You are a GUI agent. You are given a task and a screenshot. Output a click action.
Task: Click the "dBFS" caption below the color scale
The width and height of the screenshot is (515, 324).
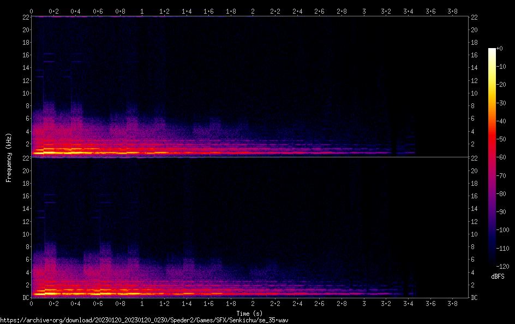point(497,277)
